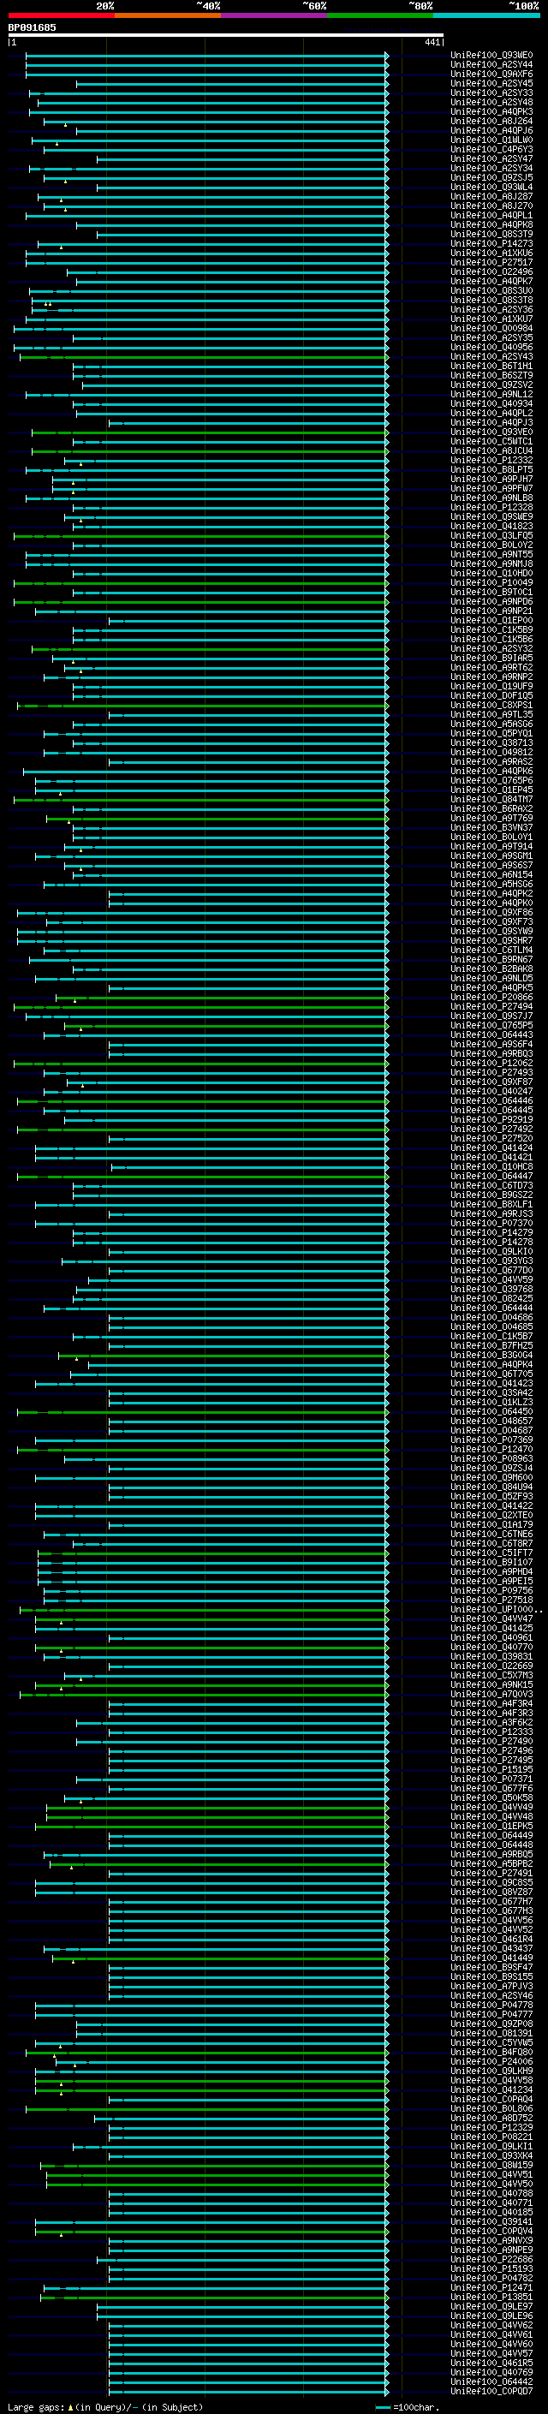Viewport: 548px width, 2414px height.
Task: Click the query end position 441
Action: 432,42
